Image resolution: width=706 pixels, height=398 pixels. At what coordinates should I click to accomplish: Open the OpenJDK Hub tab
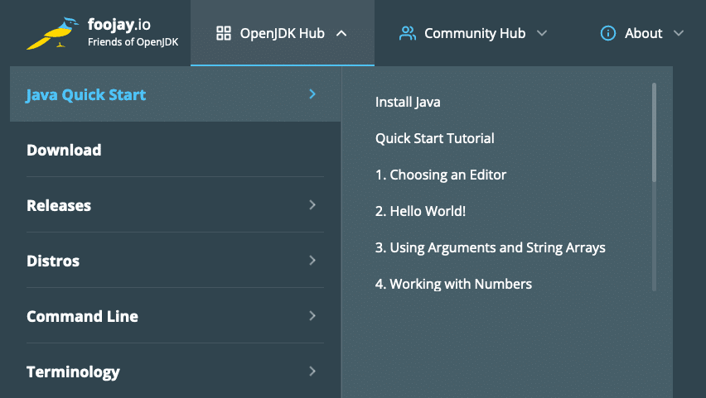283,33
